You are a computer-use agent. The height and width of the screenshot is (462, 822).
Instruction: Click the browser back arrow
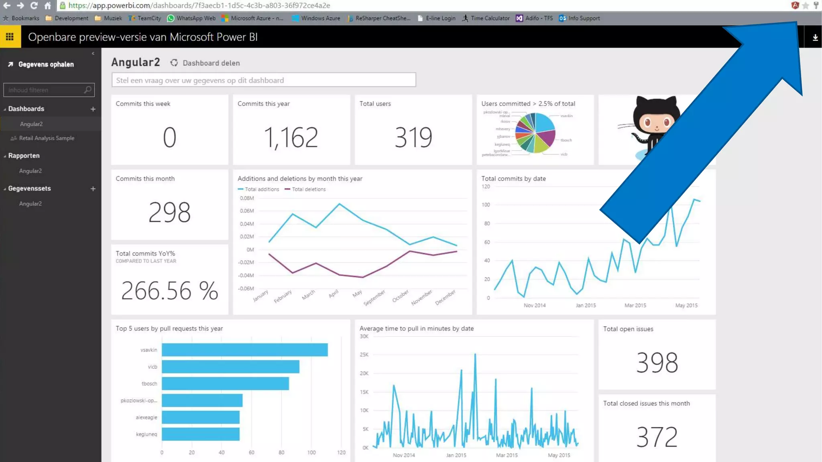[x=7, y=6]
